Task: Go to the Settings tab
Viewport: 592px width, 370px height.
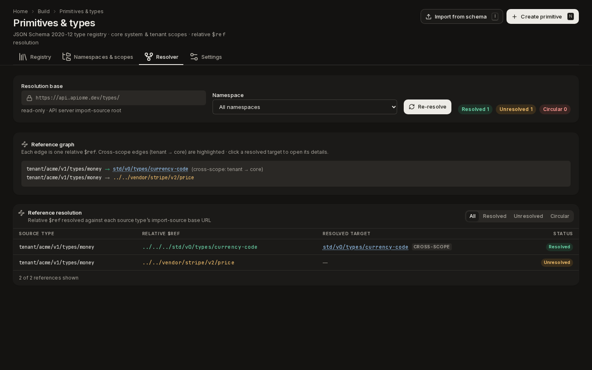Action: click(x=206, y=57)
